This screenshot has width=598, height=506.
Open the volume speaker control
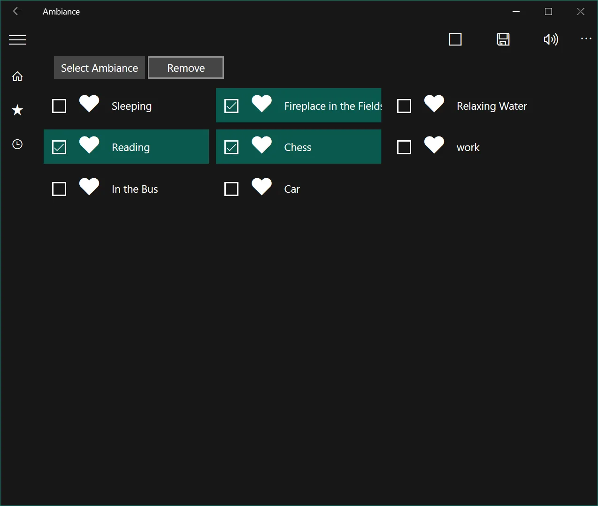tap(551, 39)
